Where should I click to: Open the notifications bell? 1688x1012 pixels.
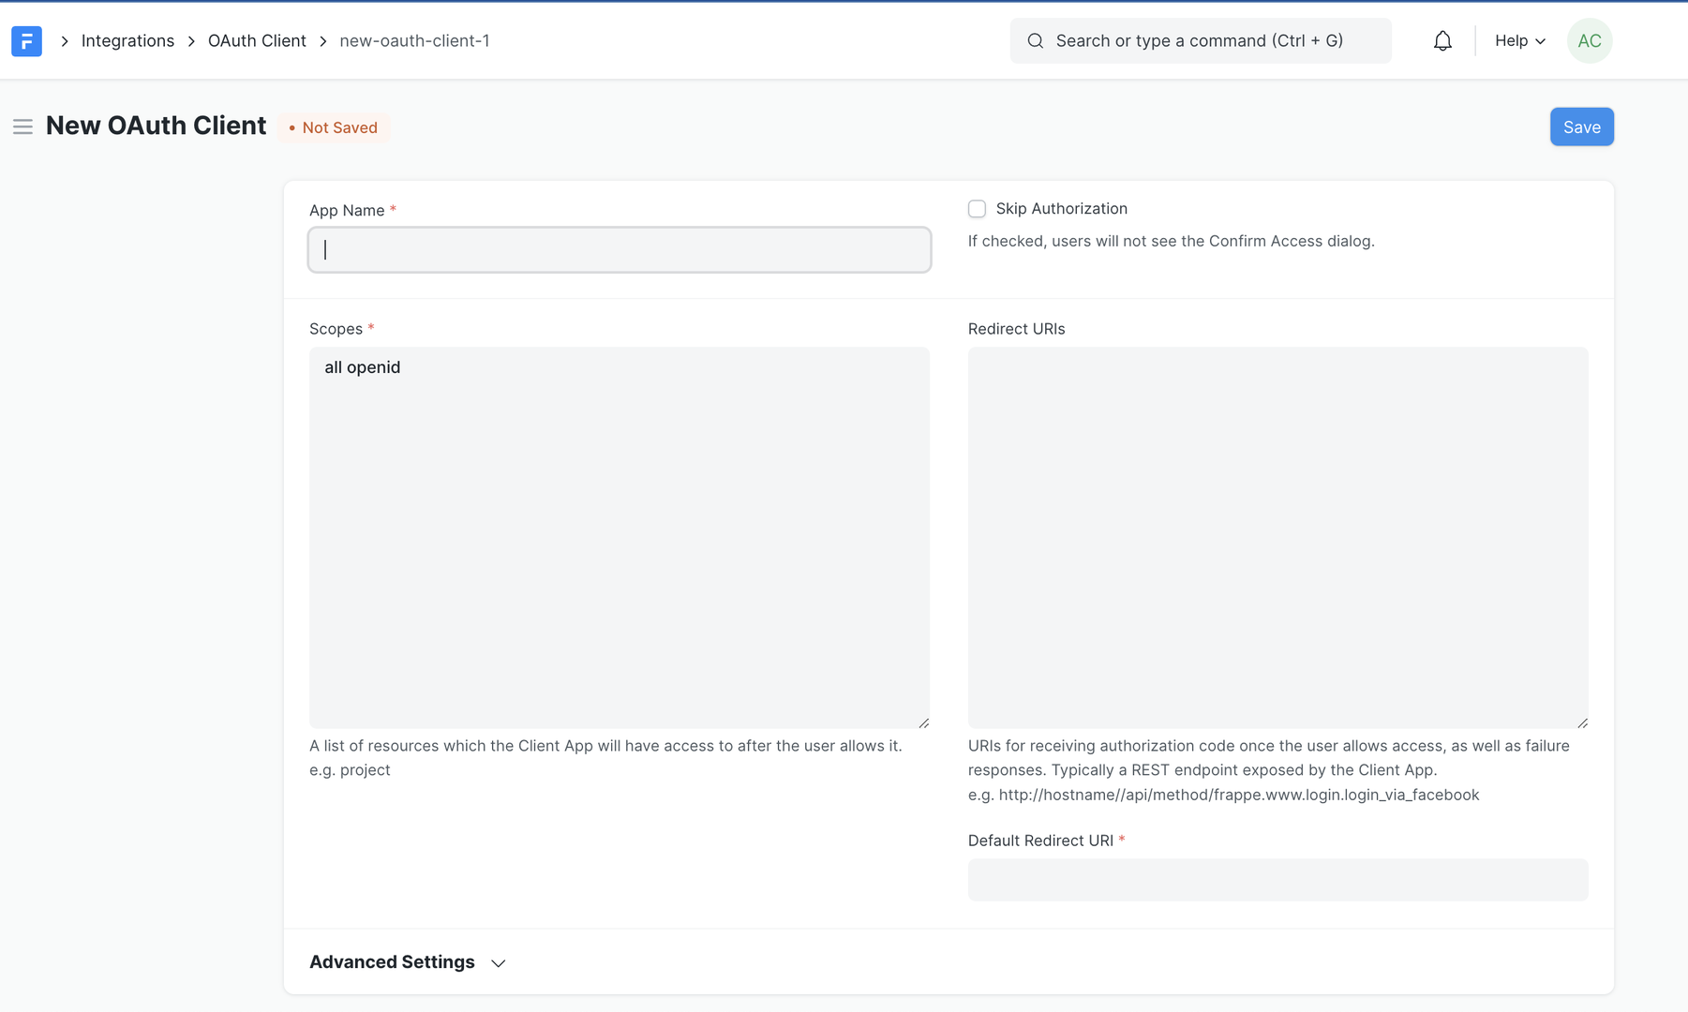[x=1442, y=40]
